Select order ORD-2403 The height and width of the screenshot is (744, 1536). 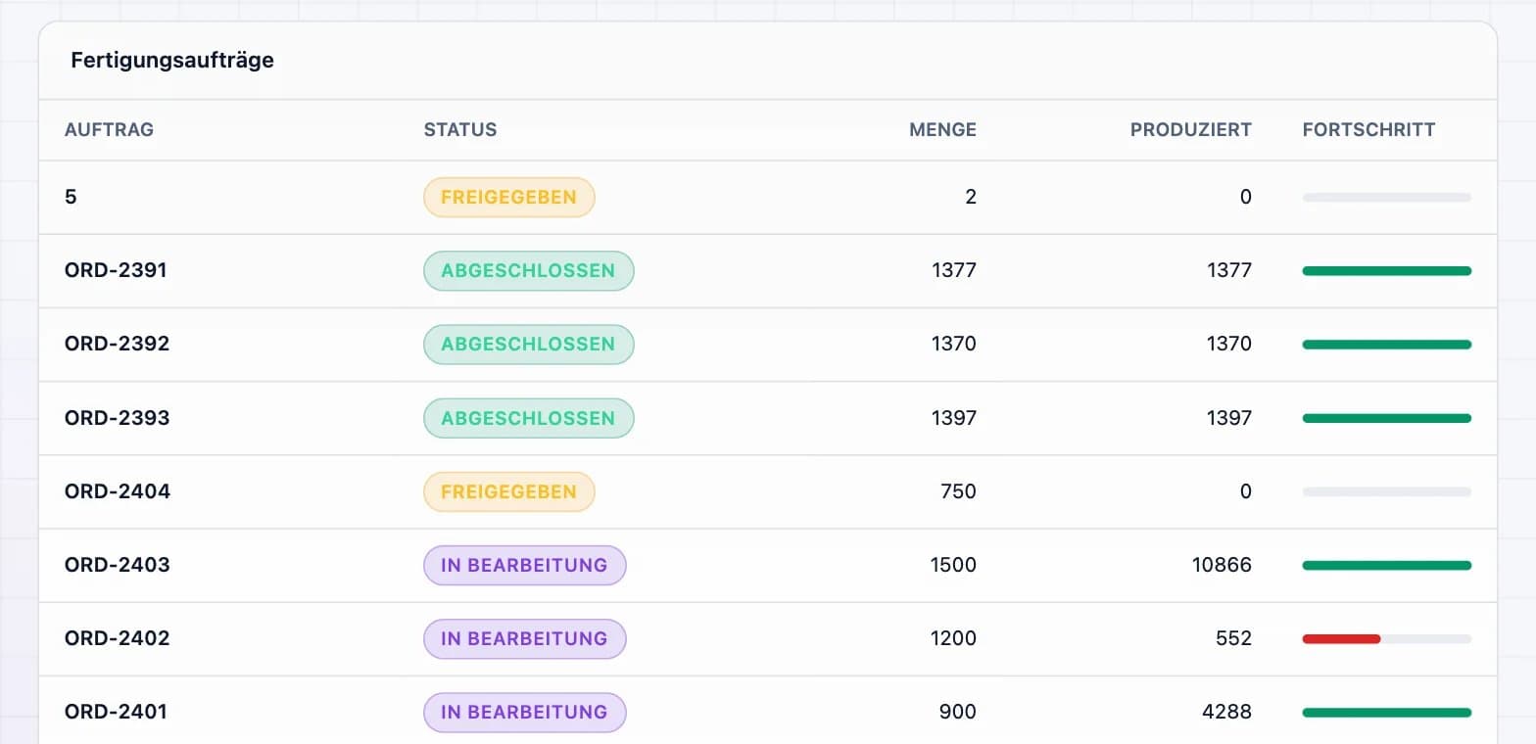point(117,565)
